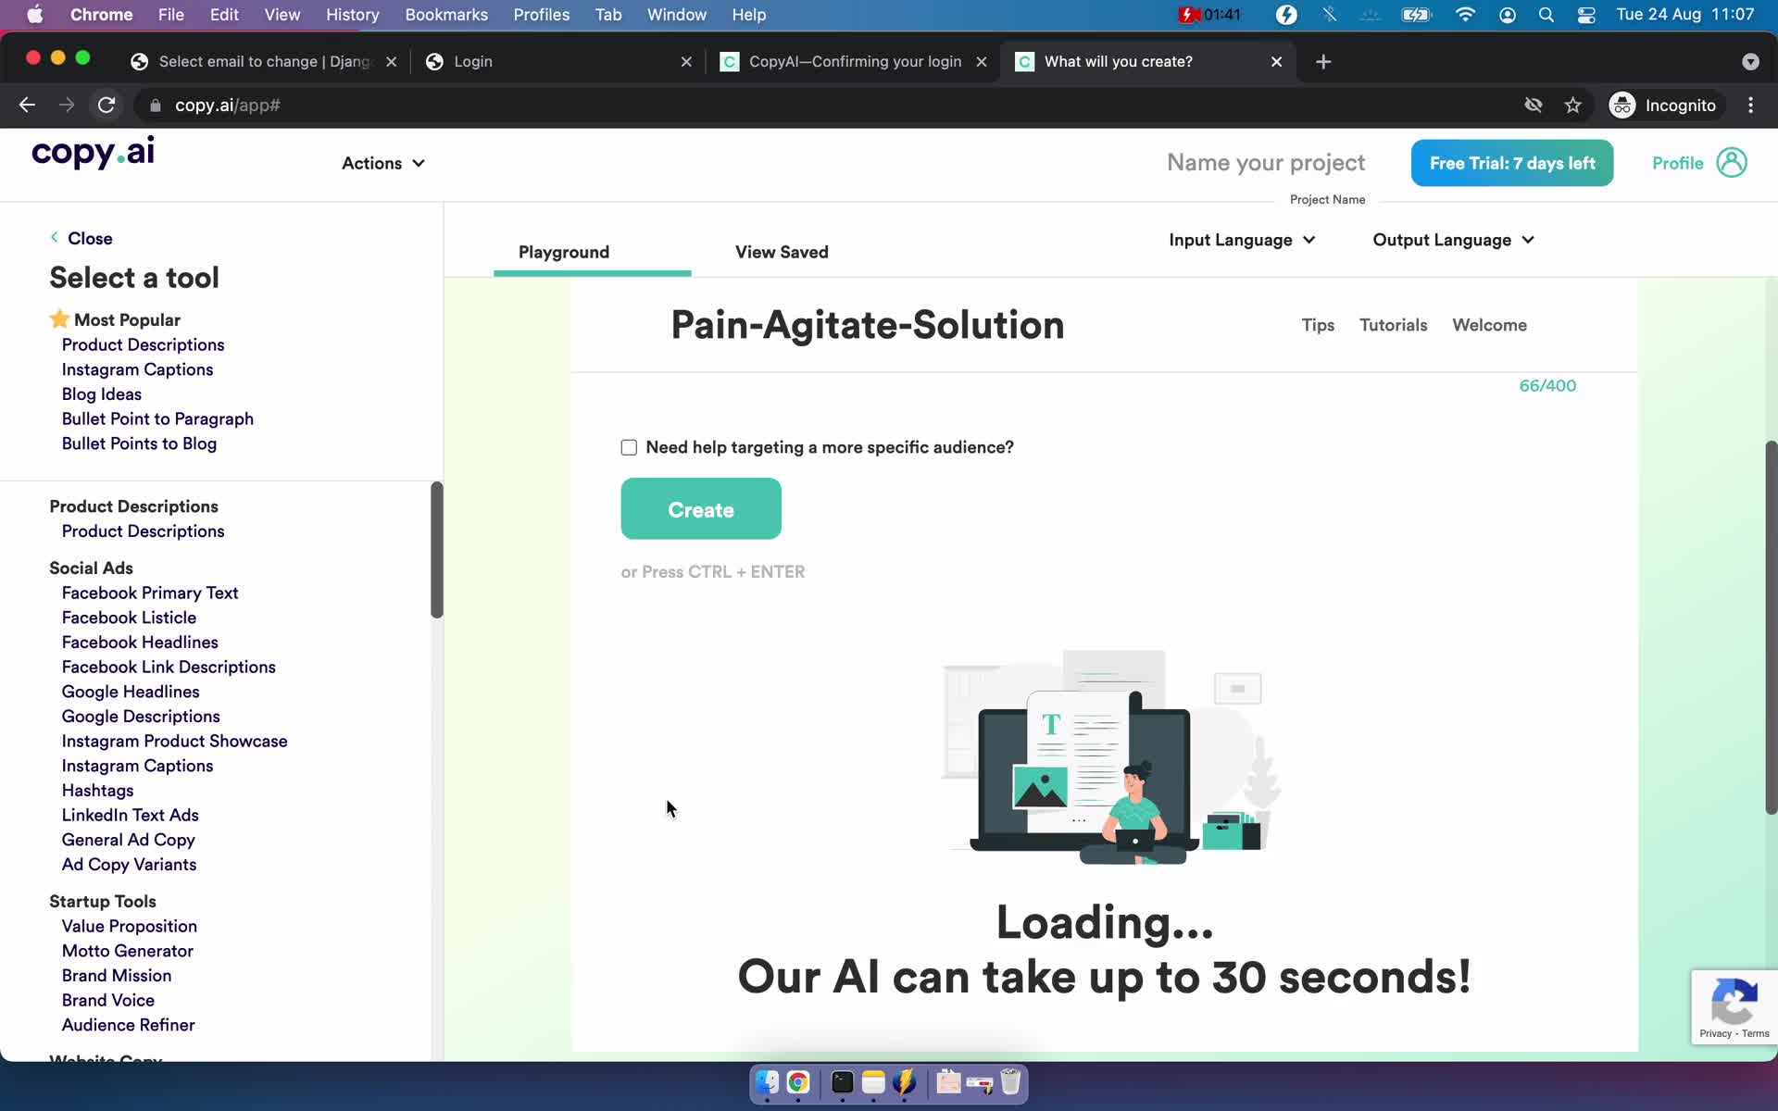The height and width of the screenshot is (1111, 1778).
Task: Click the Apple menu icon
Action: (35, 15)
